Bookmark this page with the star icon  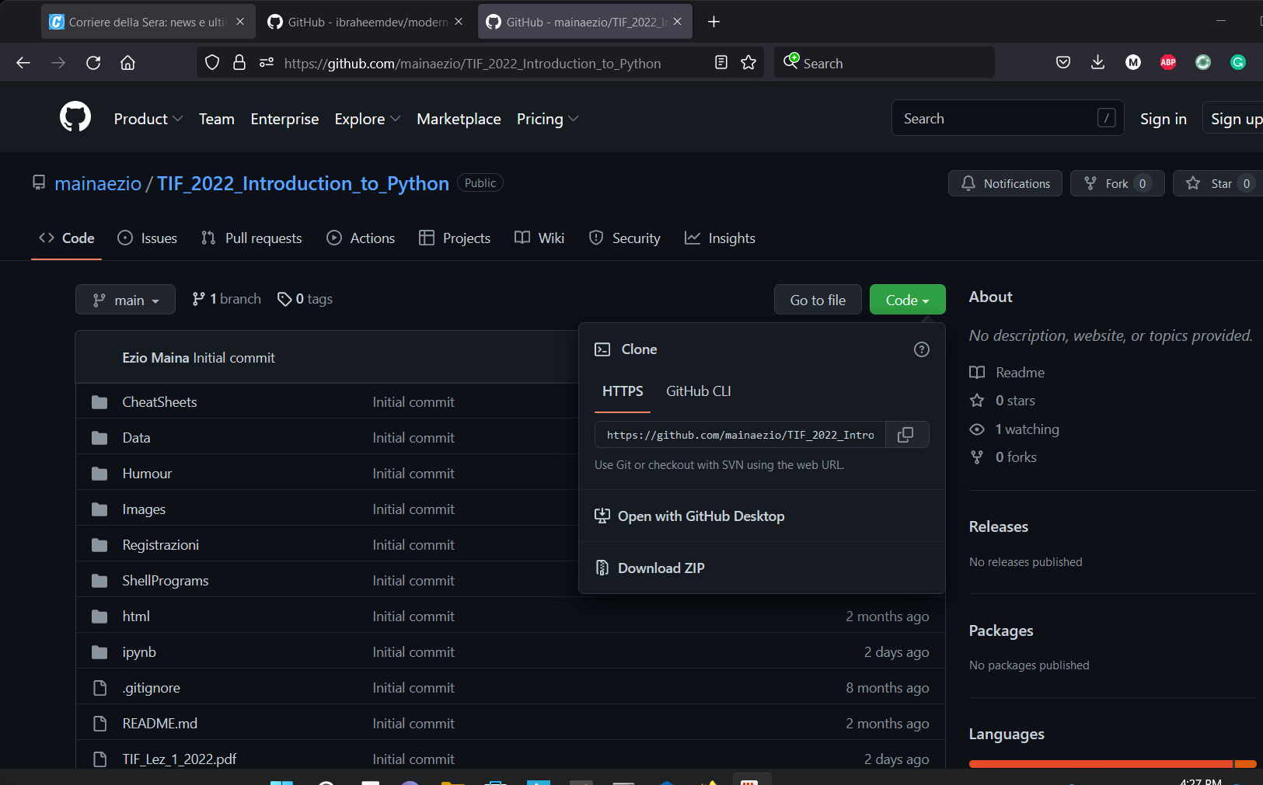[748, 63]
